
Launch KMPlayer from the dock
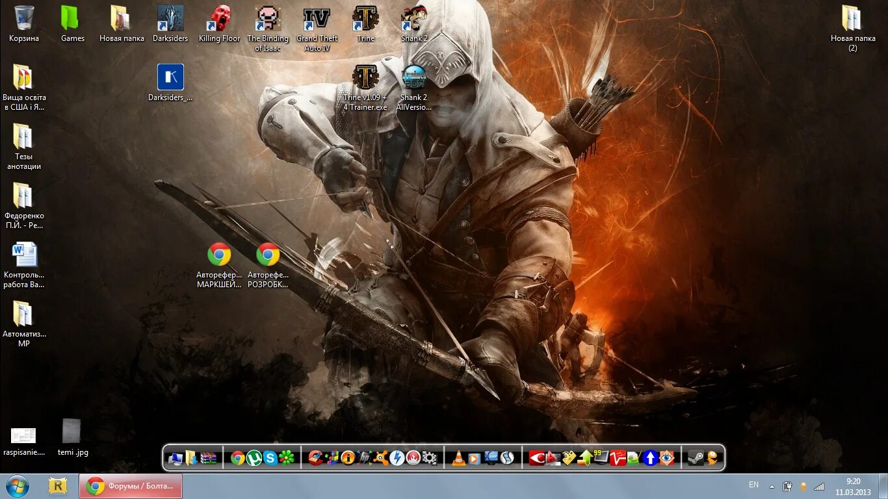click(x=491, y=458)
